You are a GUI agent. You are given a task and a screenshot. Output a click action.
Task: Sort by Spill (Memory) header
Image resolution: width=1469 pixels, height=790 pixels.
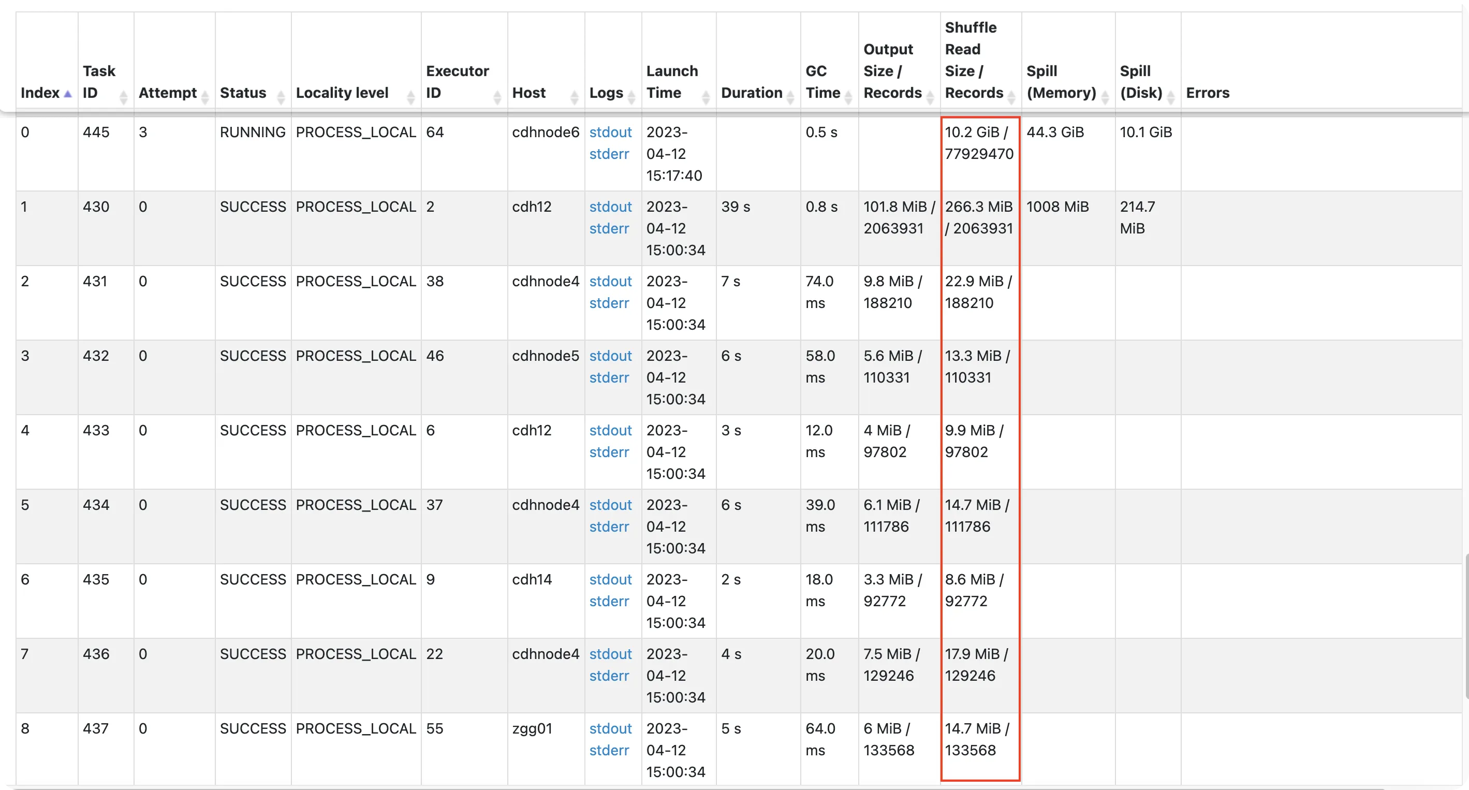[1061, 82]
